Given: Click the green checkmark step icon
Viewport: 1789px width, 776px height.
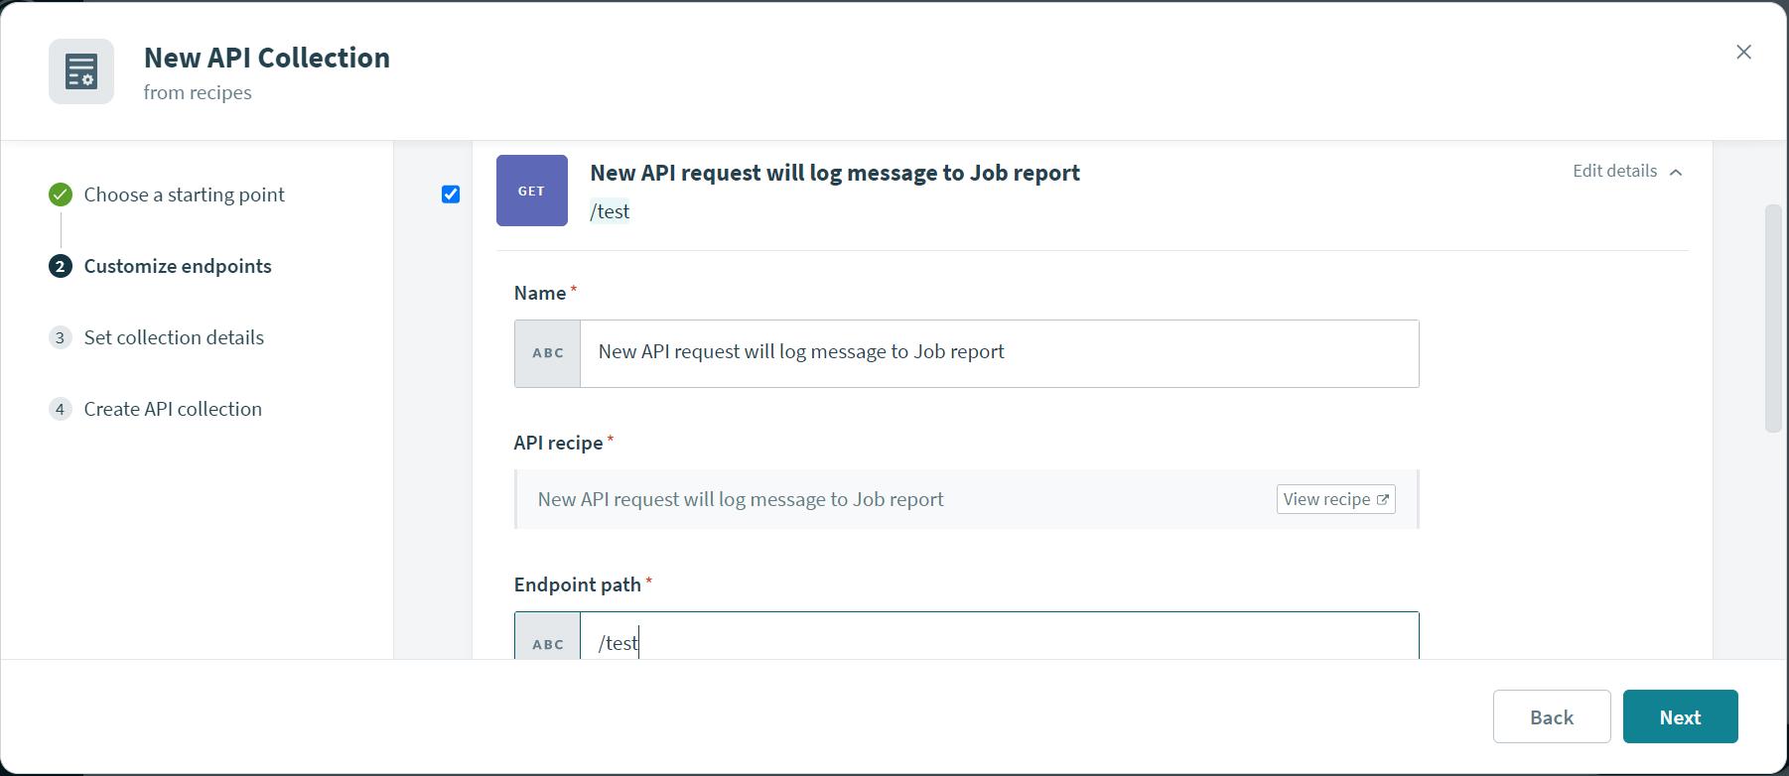Looking at the screenshot, I should pyautogui.click(x=61, y=194).
